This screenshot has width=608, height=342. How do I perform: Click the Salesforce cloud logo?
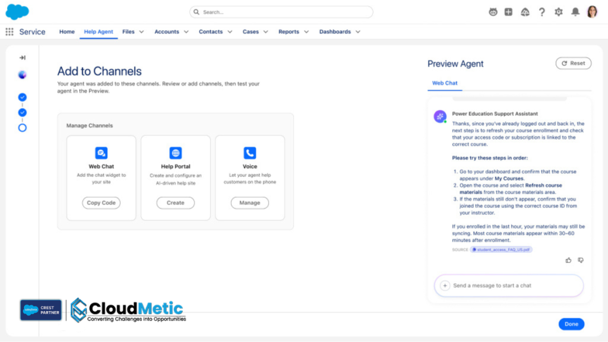[x=17, y=12]
